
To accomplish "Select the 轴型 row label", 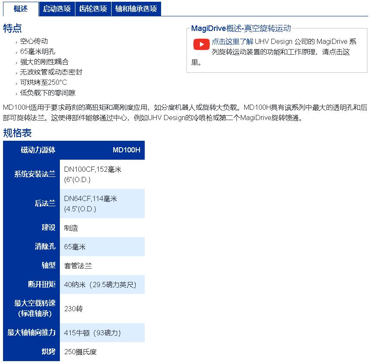I will (x=31, y=265).
